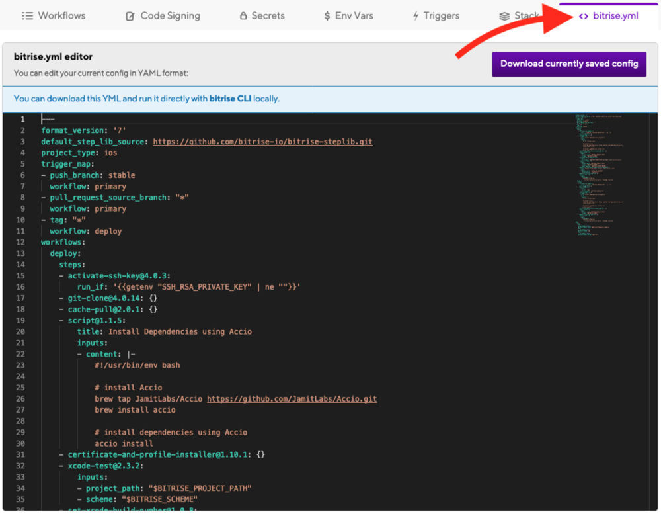Click the 'trigger_map:' line
Image resolution: width=661 pixels, height=514 pixels.
click(67, 164)
